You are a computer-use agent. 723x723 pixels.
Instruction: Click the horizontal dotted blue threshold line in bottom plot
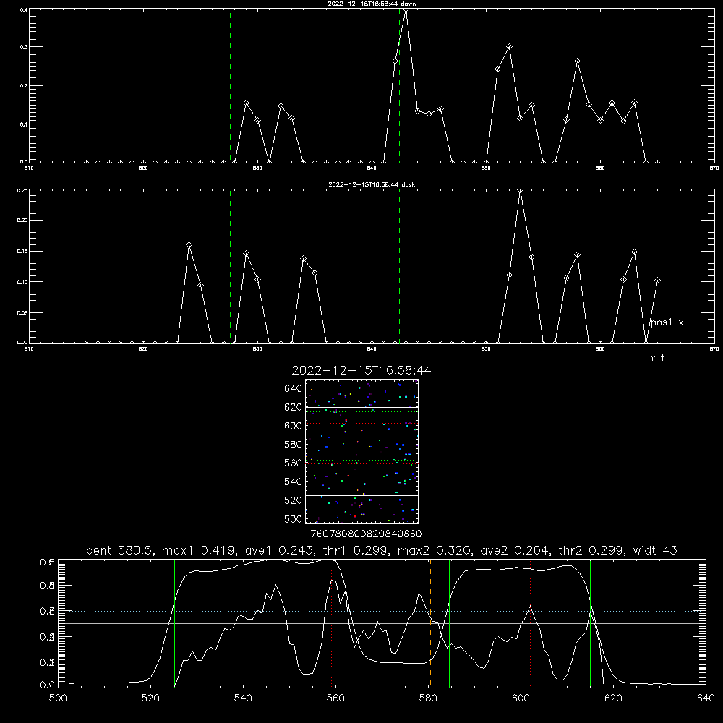(x=382, y=611)
